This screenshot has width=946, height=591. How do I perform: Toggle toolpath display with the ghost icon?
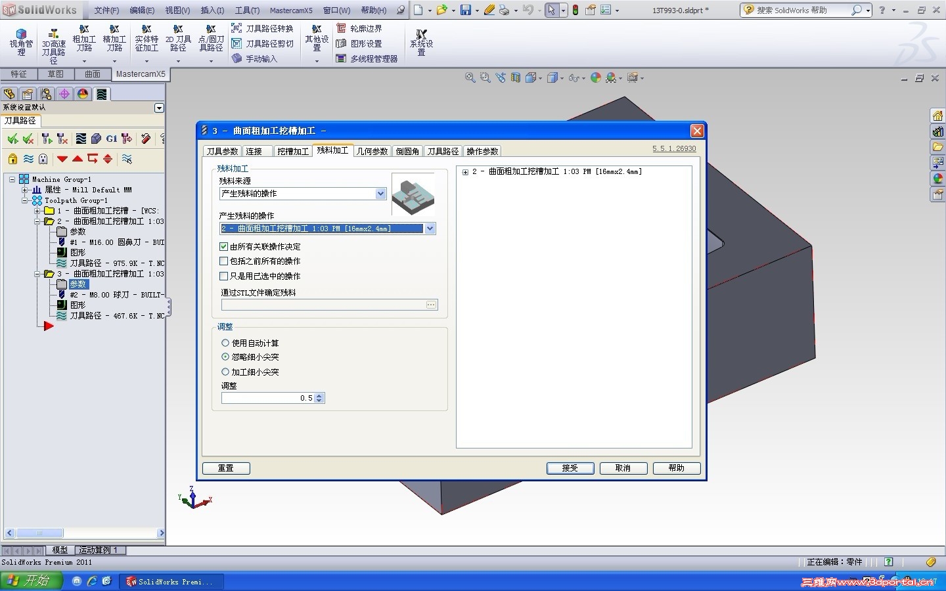[x=43, y=158]
